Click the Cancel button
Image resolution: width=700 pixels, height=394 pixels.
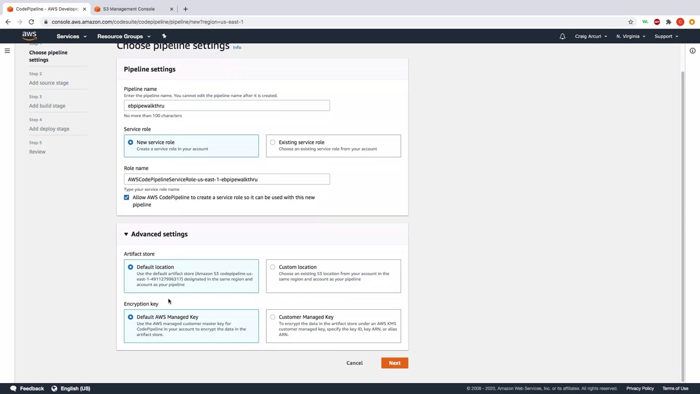click(354, 363)
